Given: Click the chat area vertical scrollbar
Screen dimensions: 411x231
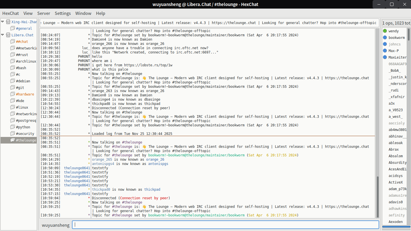Looking at the screenshot, I should [x=378, y=197].
